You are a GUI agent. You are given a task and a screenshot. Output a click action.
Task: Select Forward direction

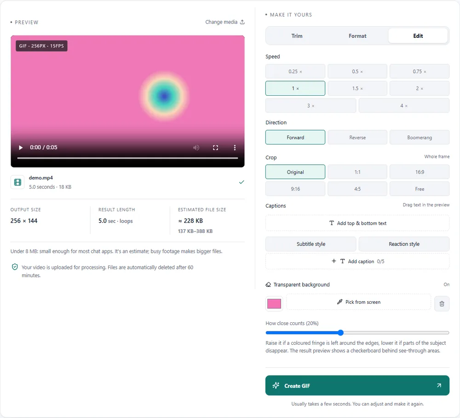[x=295, y=137]
